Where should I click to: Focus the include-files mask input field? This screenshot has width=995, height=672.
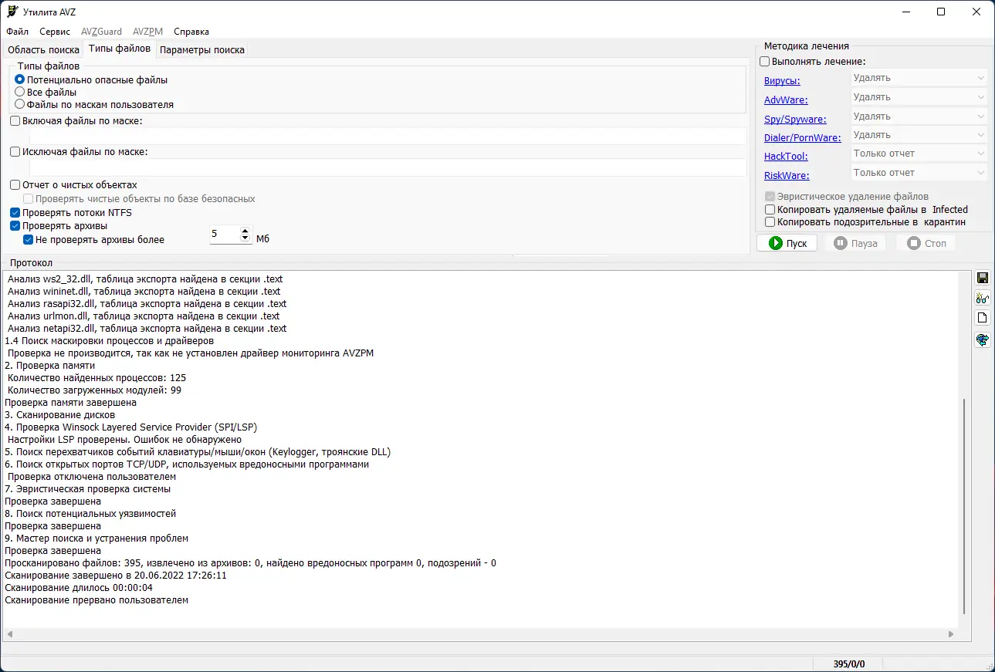(388, 136)
